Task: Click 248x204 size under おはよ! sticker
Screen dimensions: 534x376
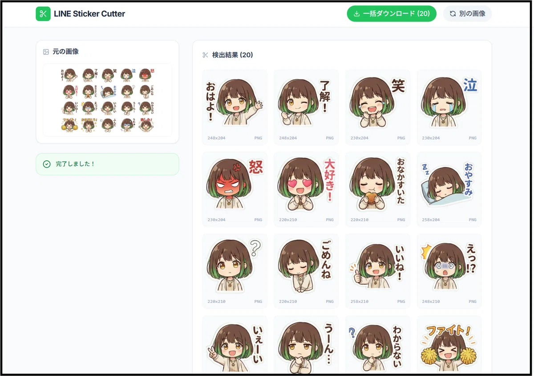Action: click(216, 138)
